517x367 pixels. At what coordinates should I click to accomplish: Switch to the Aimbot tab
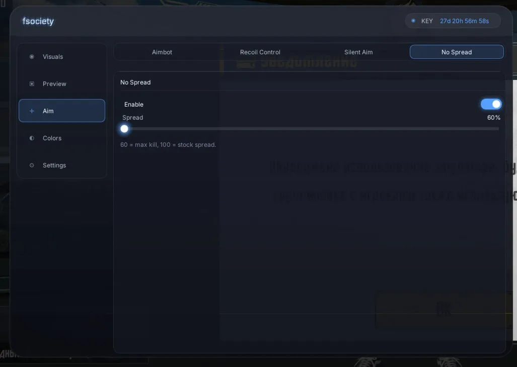[x=162, y=52]
